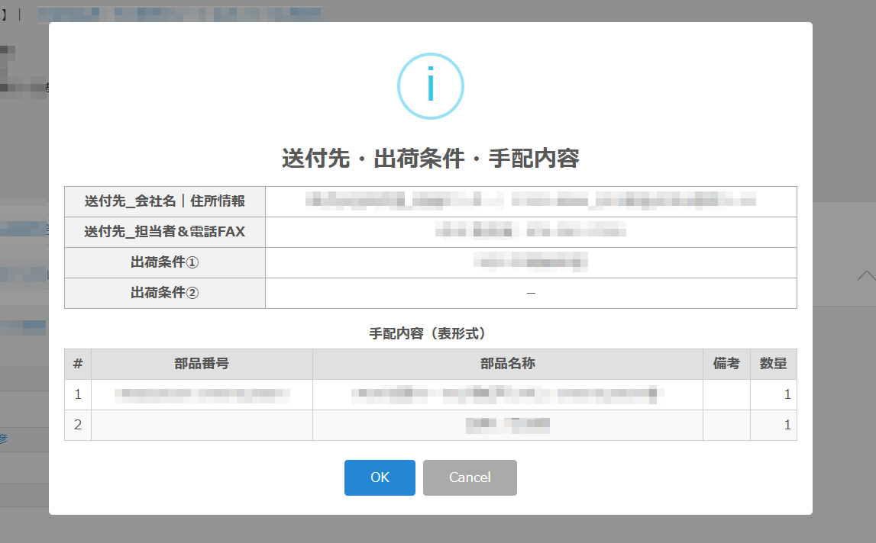Viewport: 876px width, 543px height.
Task: Click the dash value beside 出荷条件②
Action: point(531,293)
